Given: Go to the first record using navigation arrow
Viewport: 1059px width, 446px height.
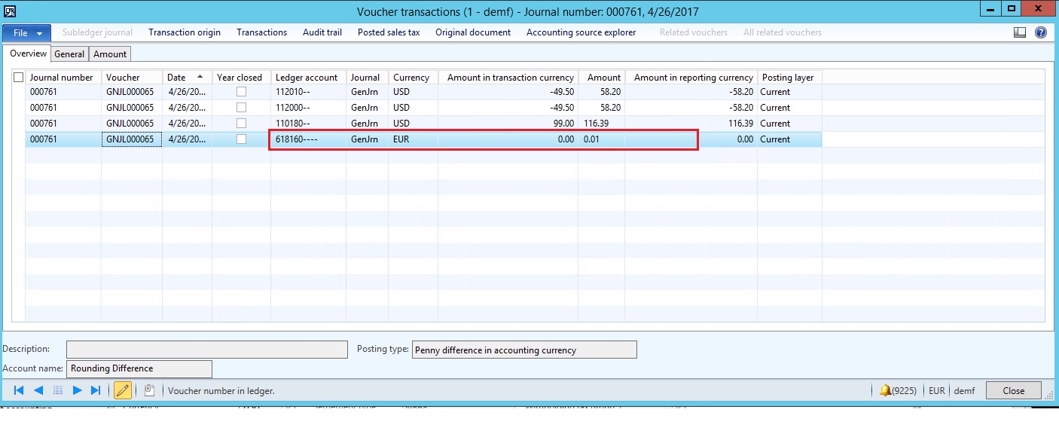Looking at the screenshot, I should 19,390.
